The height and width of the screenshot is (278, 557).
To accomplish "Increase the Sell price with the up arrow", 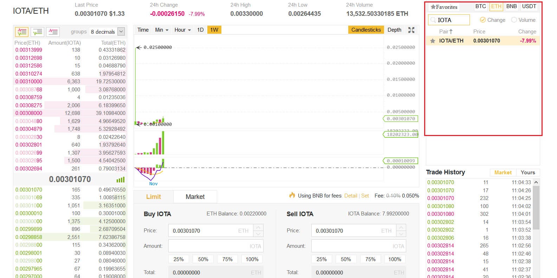I will click(401, 227).
